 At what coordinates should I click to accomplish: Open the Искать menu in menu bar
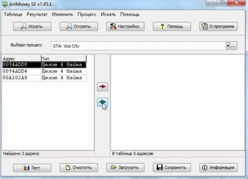pyautogui.click(x=108, y=14)
